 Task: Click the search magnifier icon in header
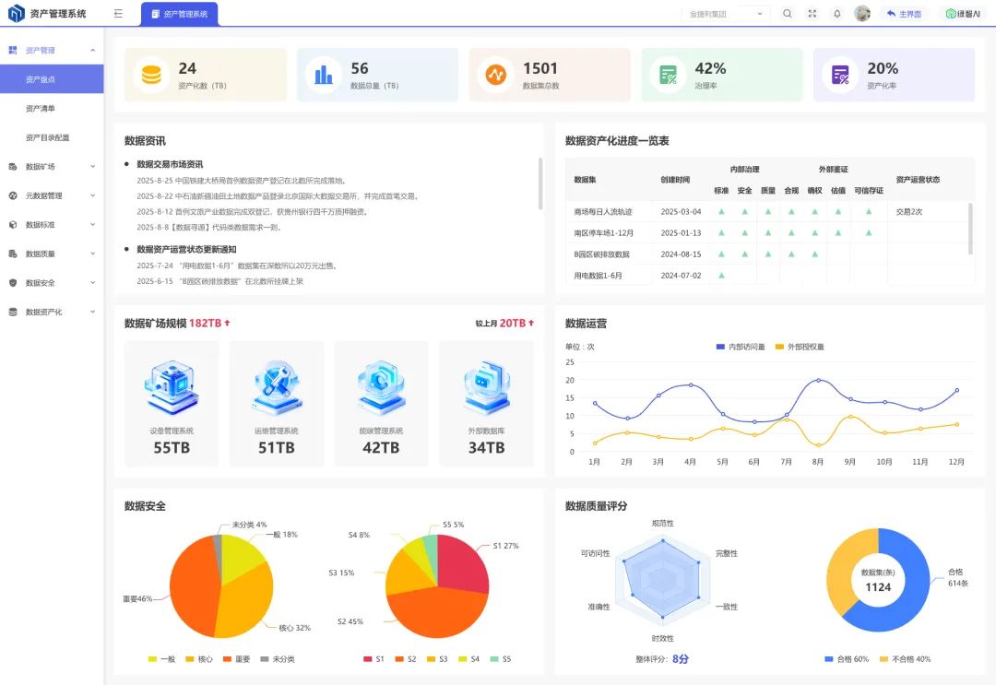787,13
